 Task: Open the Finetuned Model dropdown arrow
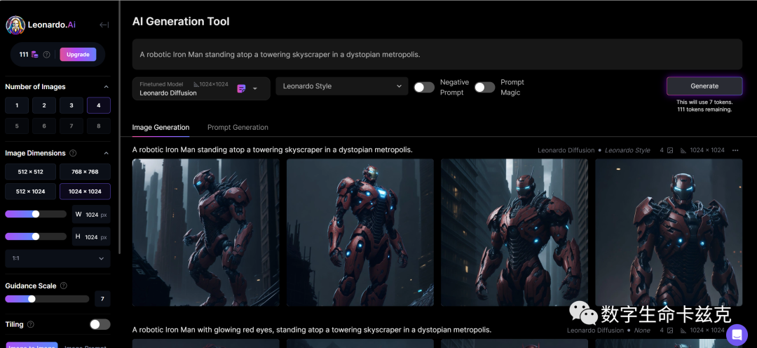(255, 88)
